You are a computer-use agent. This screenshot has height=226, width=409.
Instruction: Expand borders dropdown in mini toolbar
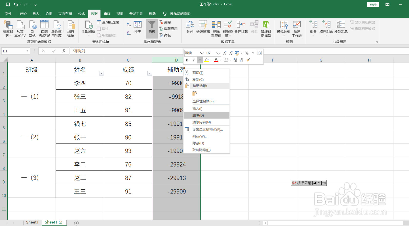[230, 60]
